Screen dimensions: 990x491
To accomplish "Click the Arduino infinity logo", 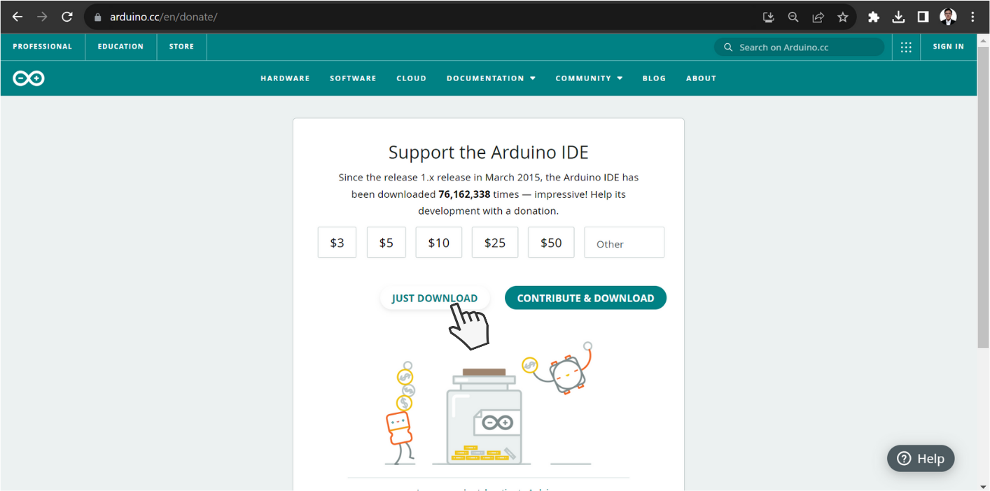I will click(29, 78).
